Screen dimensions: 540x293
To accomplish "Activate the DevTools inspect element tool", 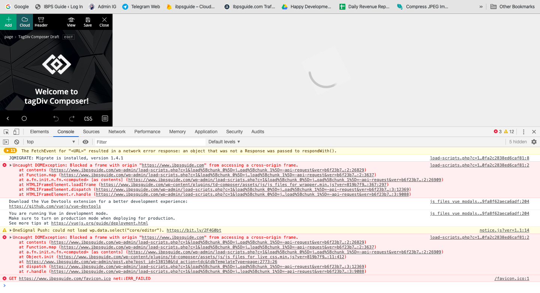I will (6, 132).
